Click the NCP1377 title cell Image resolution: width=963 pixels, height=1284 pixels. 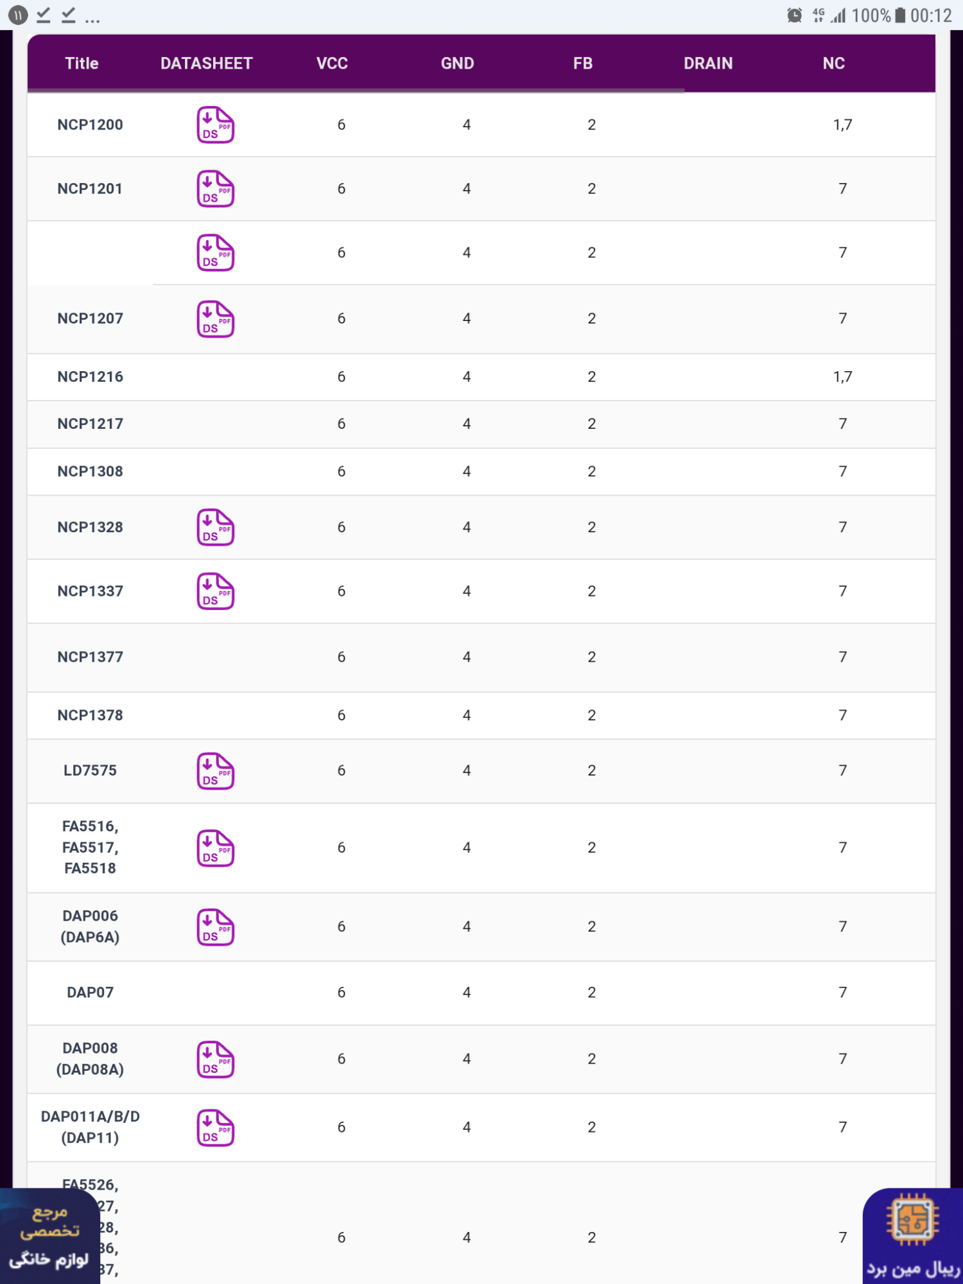pyautogui.click(x=90, y=657)
